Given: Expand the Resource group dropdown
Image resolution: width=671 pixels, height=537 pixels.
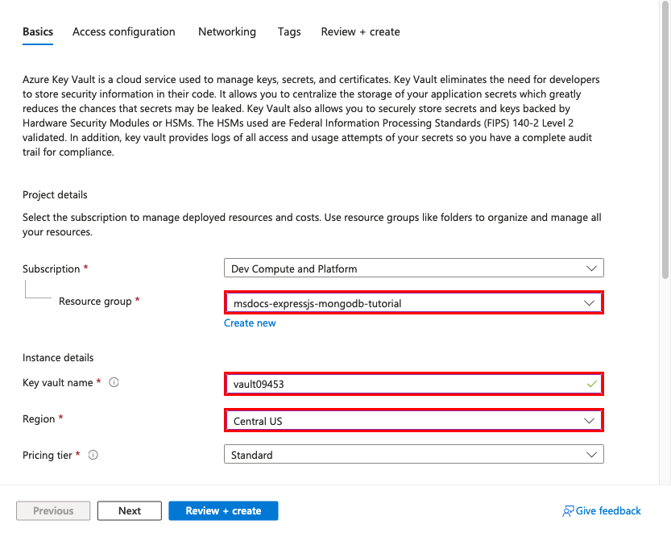Looking at the screenshot, I should click(x=413, y=303).
